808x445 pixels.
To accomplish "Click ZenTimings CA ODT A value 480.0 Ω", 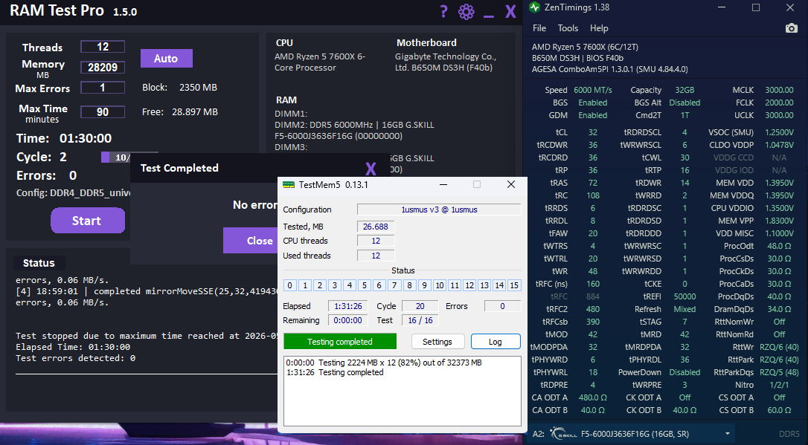I will [x=592, y=397].
